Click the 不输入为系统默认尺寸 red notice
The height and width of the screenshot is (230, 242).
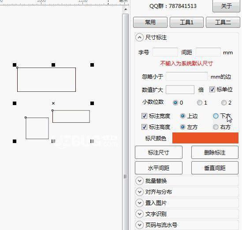(x=186, y=64)
